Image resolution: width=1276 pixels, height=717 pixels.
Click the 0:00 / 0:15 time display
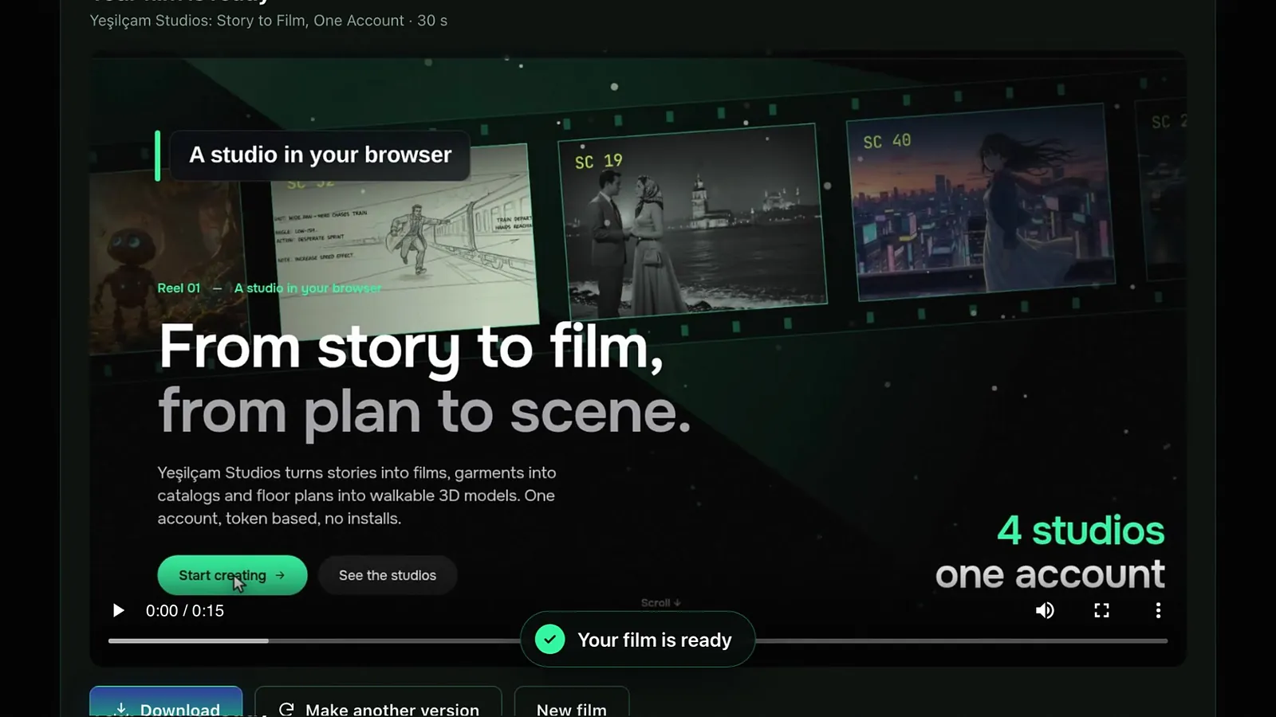click(x=185, y=611)
